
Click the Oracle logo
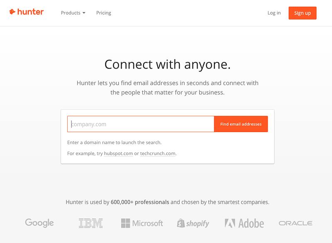click(x=295, y=223)
